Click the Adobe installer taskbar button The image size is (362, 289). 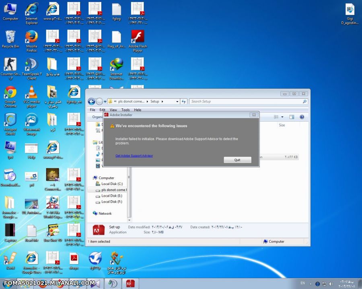point(130,283)
